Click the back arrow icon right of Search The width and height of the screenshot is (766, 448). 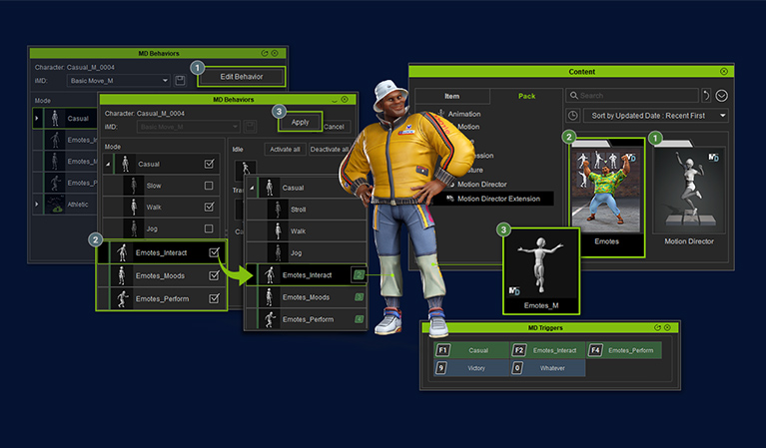[706, 96]
